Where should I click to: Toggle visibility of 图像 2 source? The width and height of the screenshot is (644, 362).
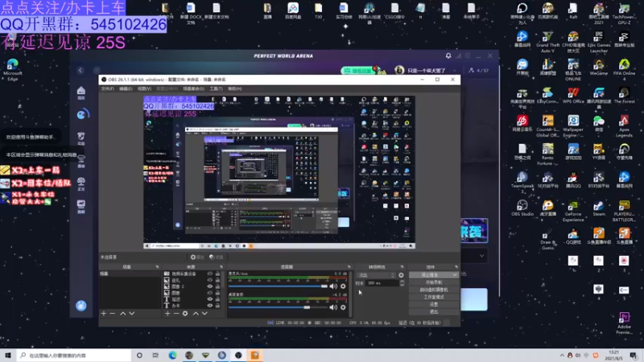(210, 286)
